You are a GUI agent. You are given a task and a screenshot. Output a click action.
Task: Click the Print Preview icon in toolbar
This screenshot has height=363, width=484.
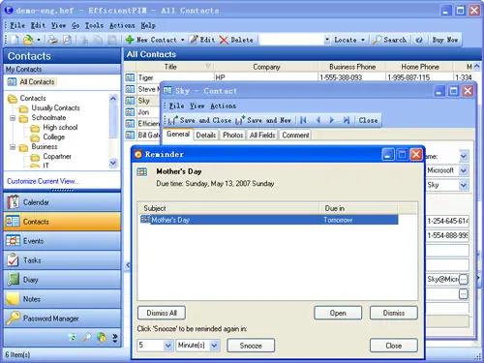[x=67, y=40]
